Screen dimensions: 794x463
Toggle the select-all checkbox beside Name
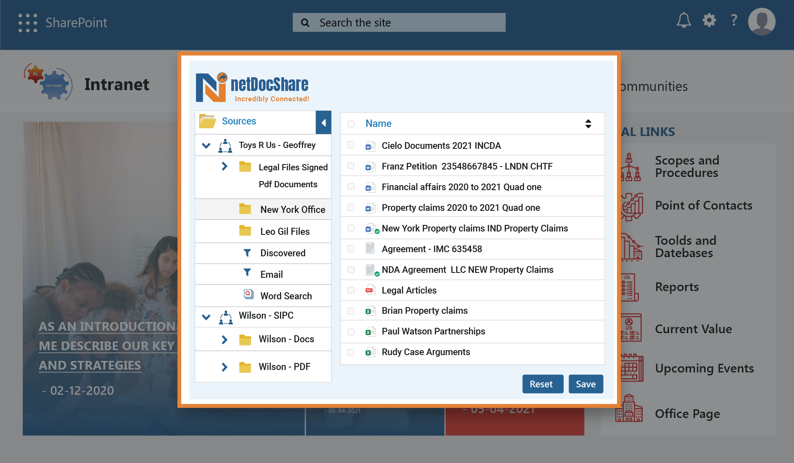tap(351, 124)
